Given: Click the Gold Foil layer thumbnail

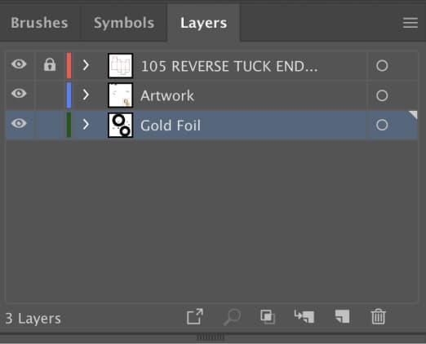Looking at the screenshot, I should pyautogui.click(x=121, y=126).
